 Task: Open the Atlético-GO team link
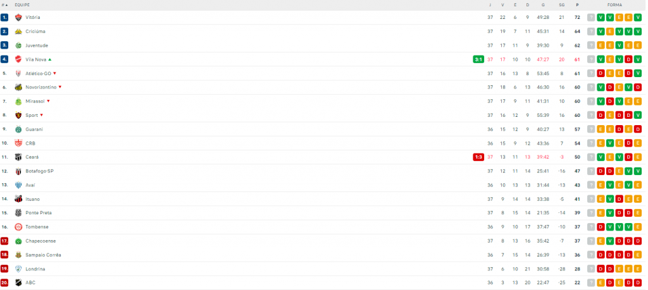coord(39,73)
